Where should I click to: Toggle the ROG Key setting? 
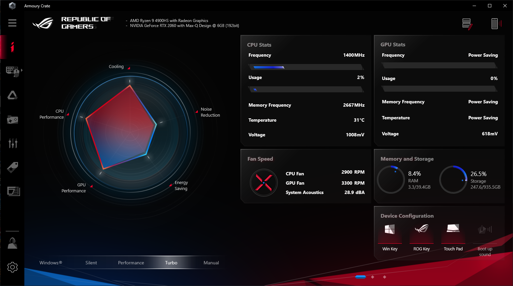[x=422, y=237]
